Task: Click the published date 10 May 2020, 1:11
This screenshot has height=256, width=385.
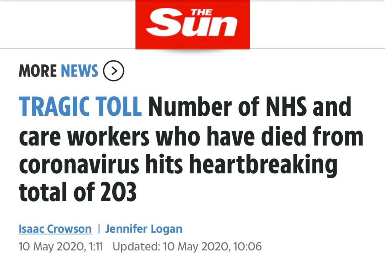Action: pyautogui.click(x=61, y=246)
